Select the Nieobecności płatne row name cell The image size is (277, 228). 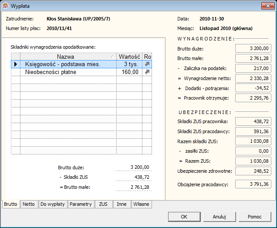[x=68, y=72]
